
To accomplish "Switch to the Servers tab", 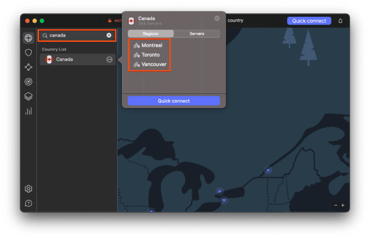I will pos(197,34).
